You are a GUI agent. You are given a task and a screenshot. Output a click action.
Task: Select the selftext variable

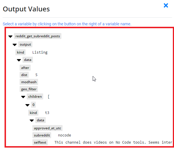pyautogui.click(x=40, y=142)
